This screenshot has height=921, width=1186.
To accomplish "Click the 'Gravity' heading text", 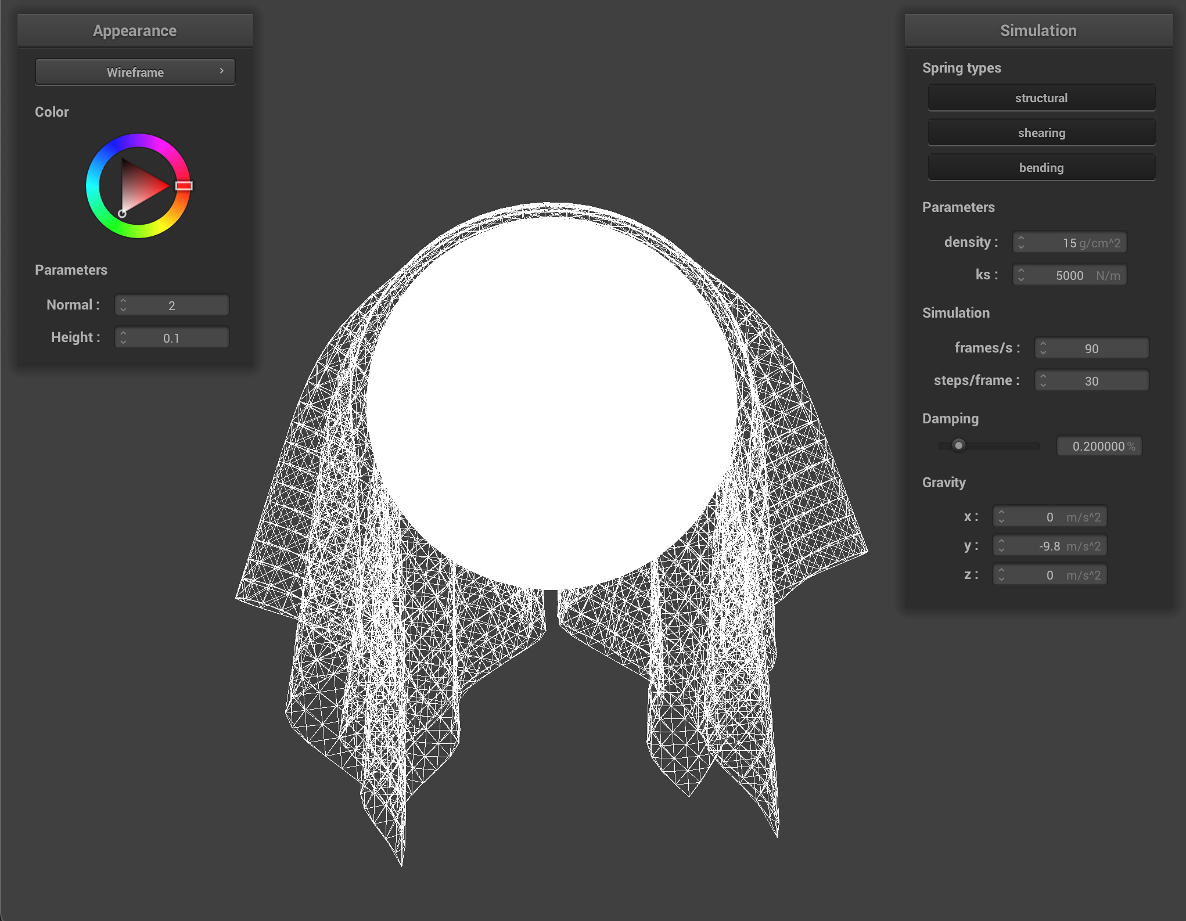I will [x=944, y=483].
